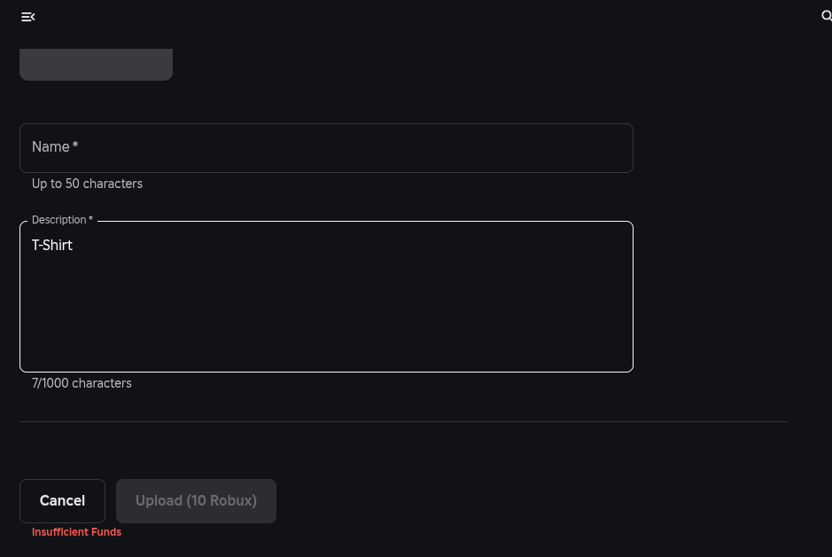Screen dimensions: 832x557
Task: Click the 7/1000 characters counter
Action: 82,383
